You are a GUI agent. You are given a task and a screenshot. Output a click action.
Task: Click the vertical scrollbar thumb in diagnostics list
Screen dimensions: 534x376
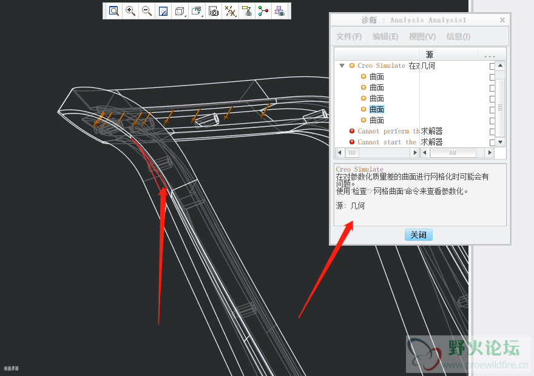point(501,107)
